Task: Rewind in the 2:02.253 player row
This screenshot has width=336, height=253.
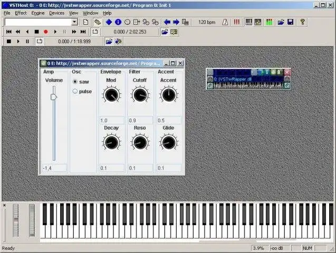Action: click(18, 32)
